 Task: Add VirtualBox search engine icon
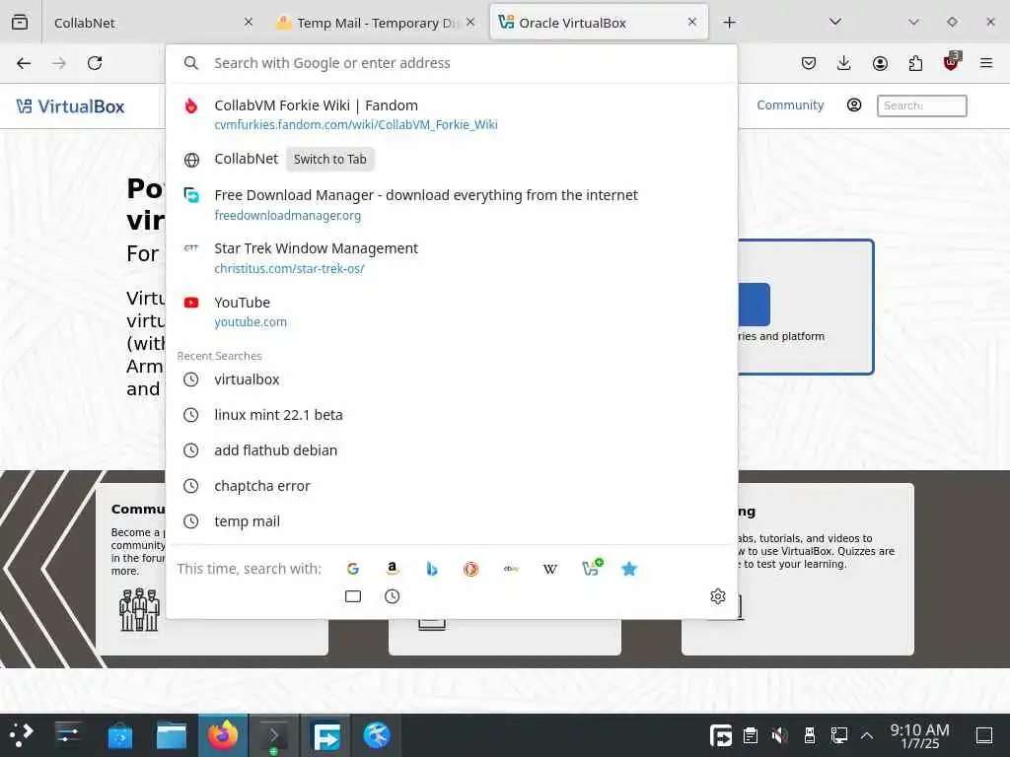click(x=592, y=568)
